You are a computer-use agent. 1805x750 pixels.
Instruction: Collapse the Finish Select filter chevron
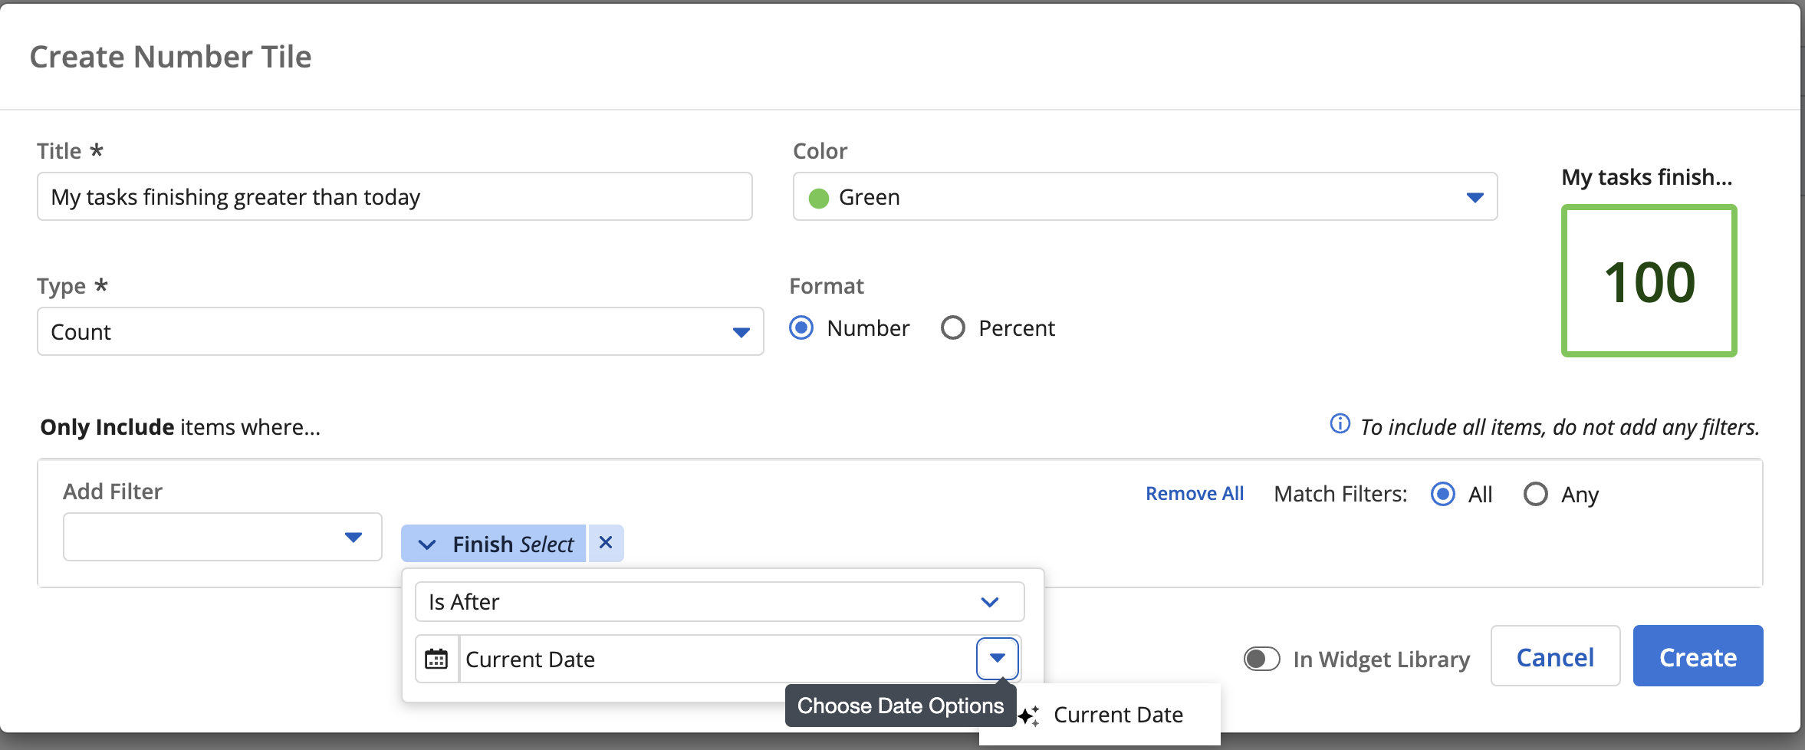coord(427,544)
